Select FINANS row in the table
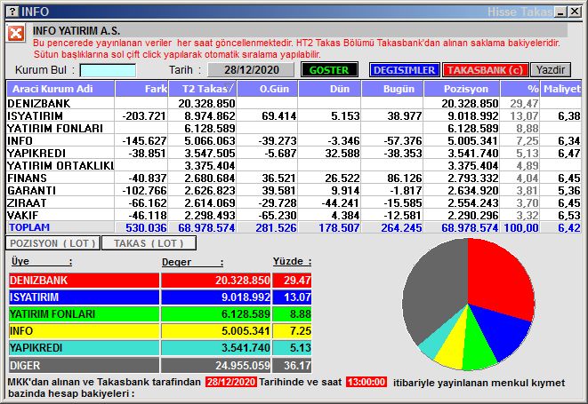The image size is (588, 404). tap(294, 178)
